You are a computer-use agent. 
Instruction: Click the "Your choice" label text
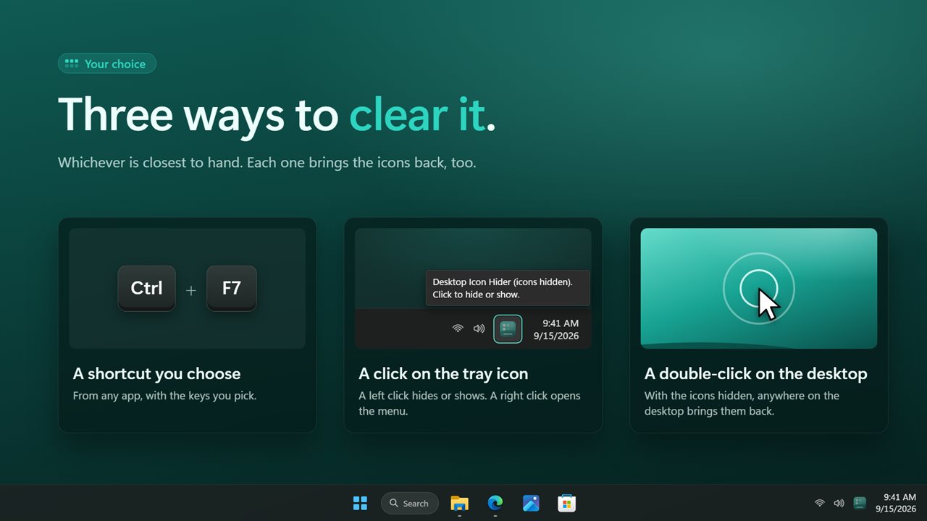(x=115, y=64)
